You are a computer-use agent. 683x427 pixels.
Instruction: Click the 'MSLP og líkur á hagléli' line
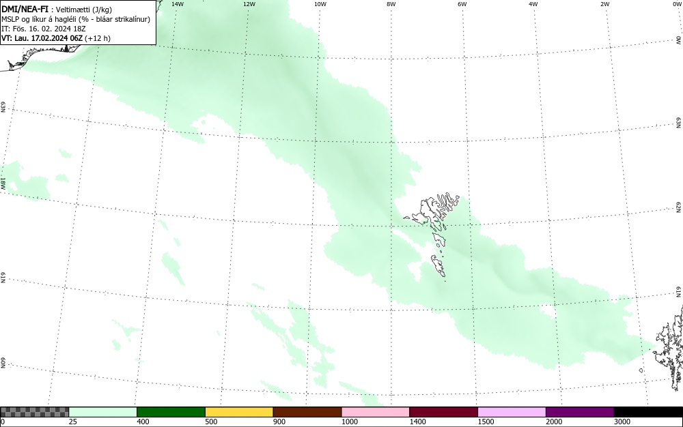tap(76, 19)
